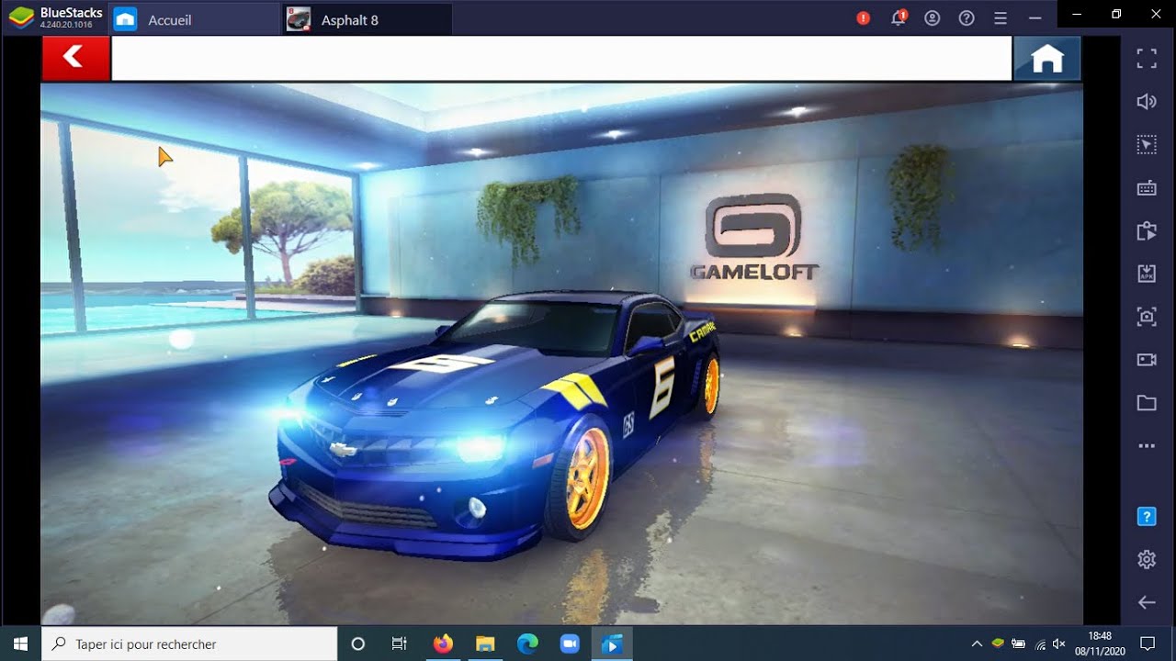Switch to the Accueil tab
The width and height of the screenshot is (1176, 661).
[x=193, y=19]
